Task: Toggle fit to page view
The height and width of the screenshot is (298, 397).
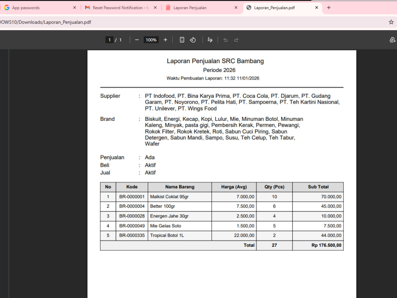Action: coord(182,40)
